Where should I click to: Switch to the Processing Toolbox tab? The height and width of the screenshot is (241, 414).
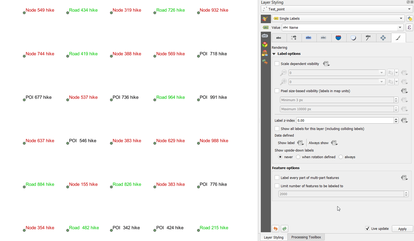point(306,237)
